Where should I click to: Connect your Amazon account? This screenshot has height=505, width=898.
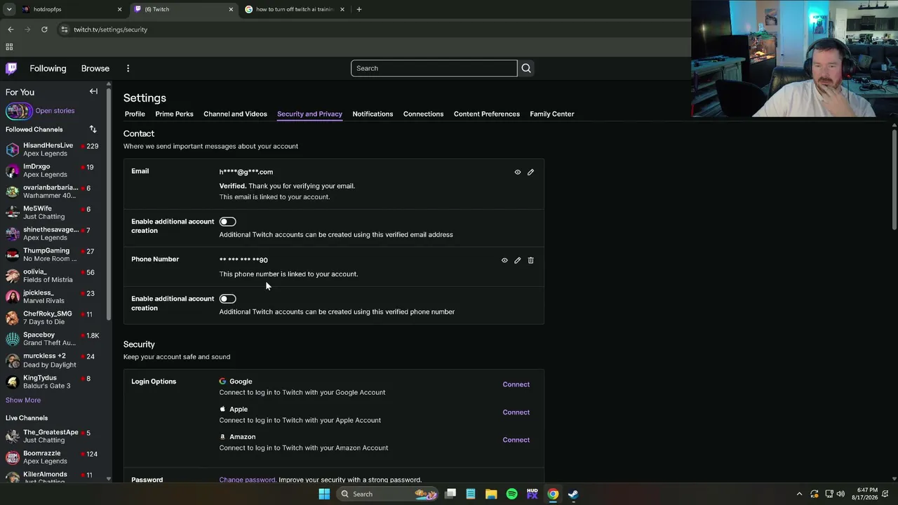point(516,440)
